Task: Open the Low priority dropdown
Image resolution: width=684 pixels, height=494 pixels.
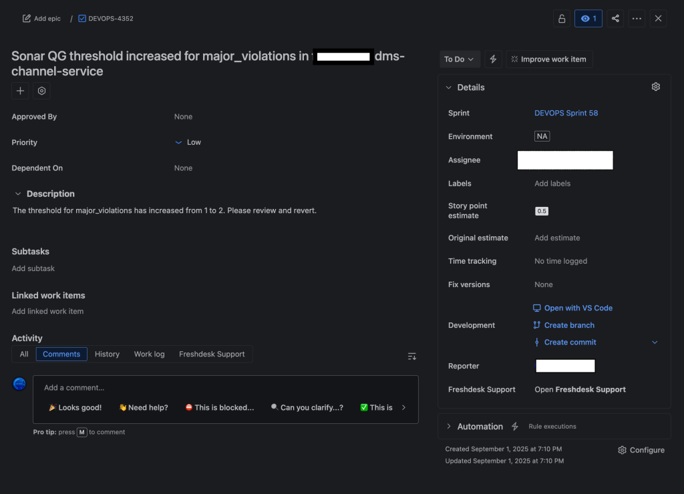Action: click(188, 142)
